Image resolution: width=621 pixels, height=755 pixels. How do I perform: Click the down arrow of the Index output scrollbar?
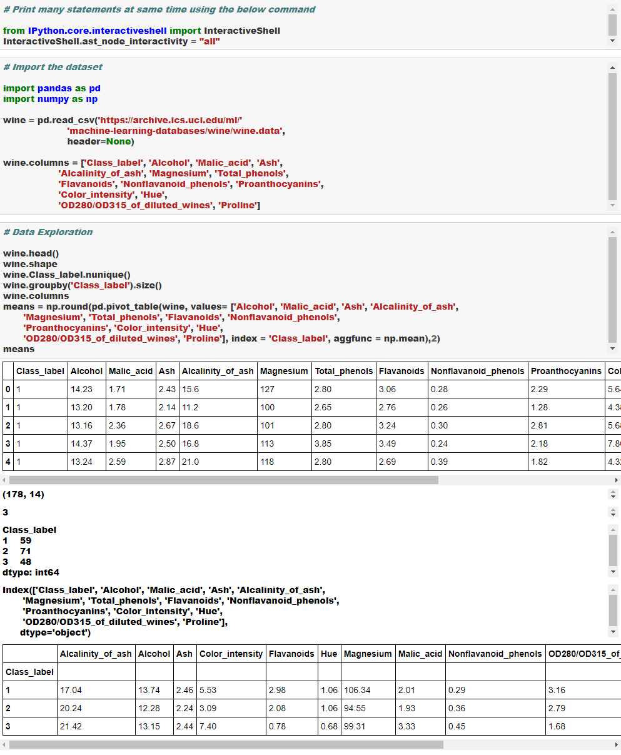pos(612,632)
